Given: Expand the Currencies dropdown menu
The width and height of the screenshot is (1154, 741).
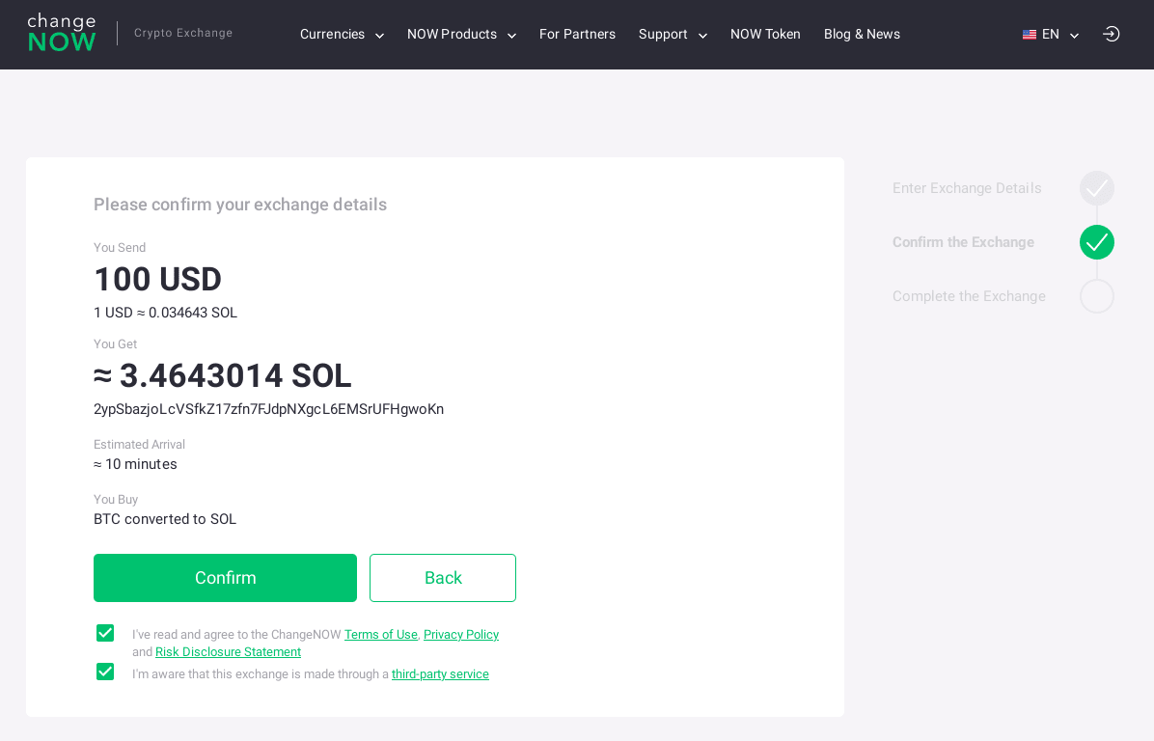Looking at the screenshot, I should pos(342,35).
